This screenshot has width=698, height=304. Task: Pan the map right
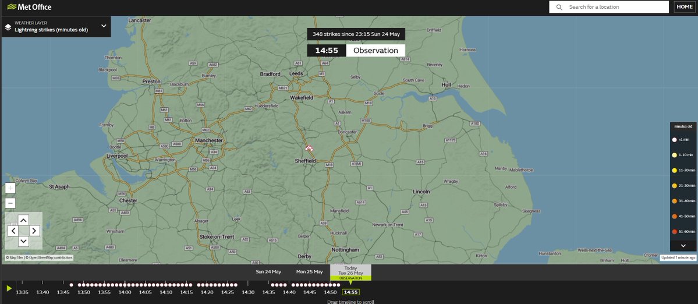click(34, 231)
